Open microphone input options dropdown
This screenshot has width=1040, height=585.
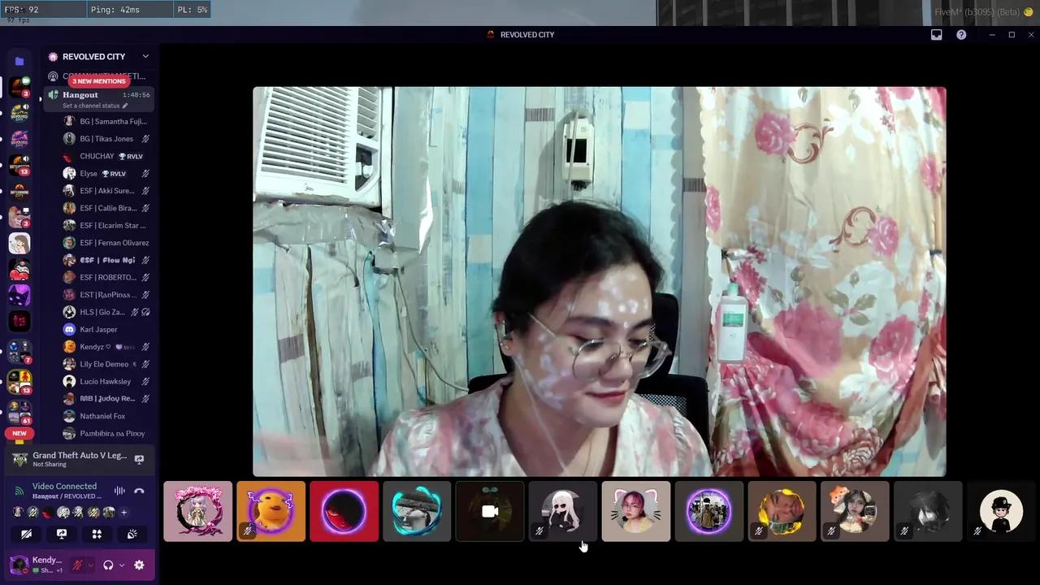91,565
